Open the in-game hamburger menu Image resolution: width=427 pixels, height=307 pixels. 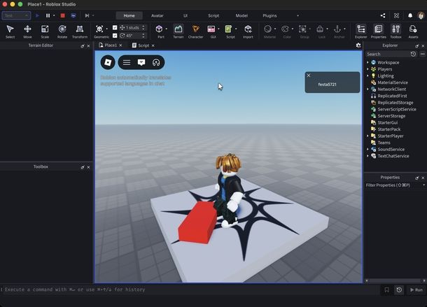tap(127, 62)
